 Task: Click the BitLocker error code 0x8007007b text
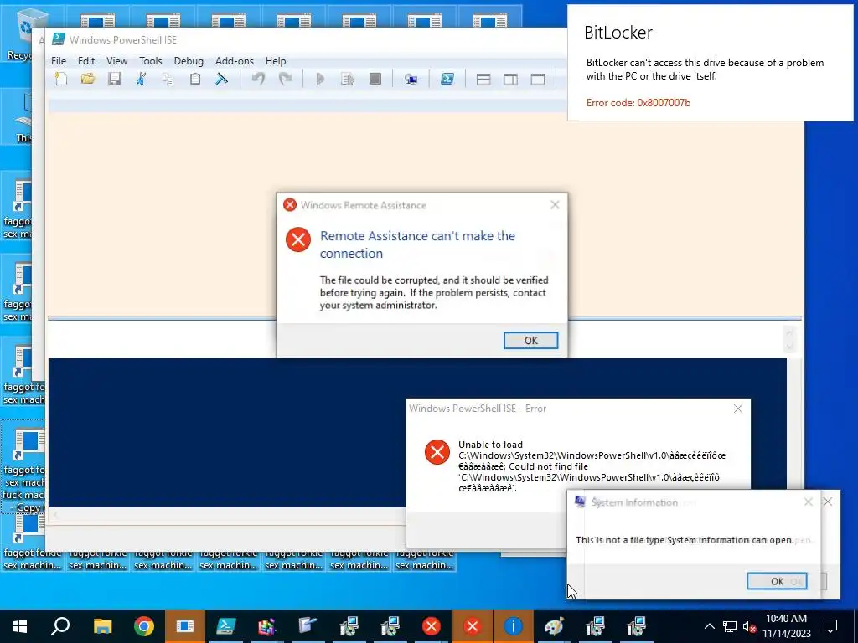(x=638, y=103)
